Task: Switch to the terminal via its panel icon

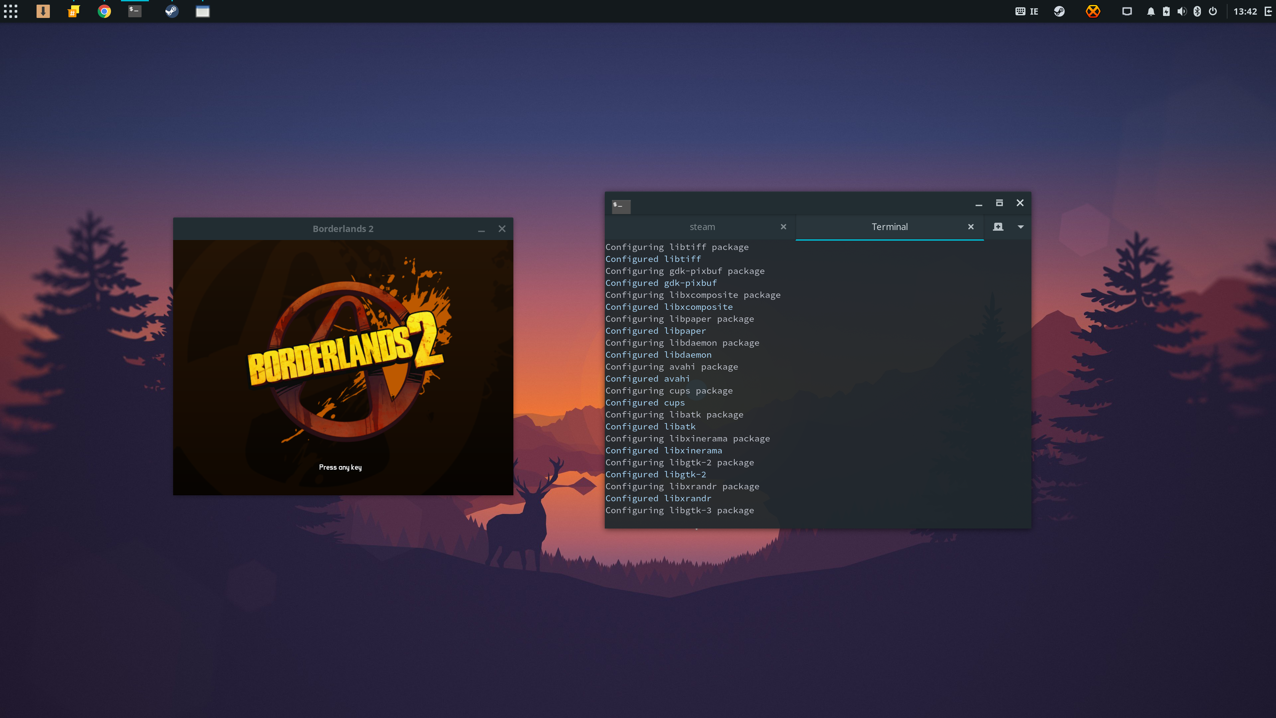Action: [x=135, y=11]
